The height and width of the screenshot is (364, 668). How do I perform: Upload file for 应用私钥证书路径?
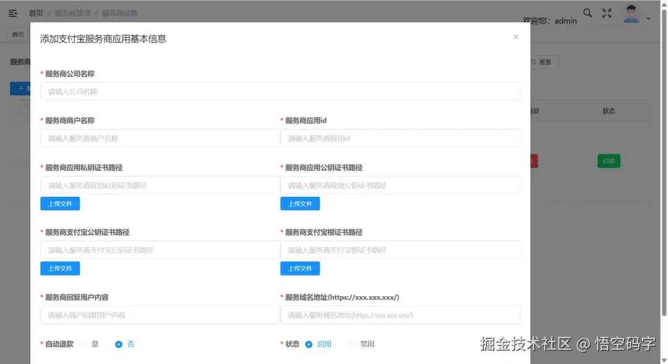tap(60, 204)
